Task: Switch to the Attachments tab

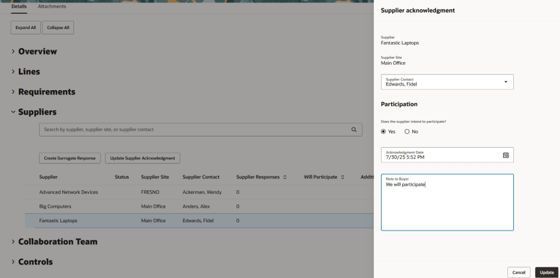Action: click(x=52, y=6)
